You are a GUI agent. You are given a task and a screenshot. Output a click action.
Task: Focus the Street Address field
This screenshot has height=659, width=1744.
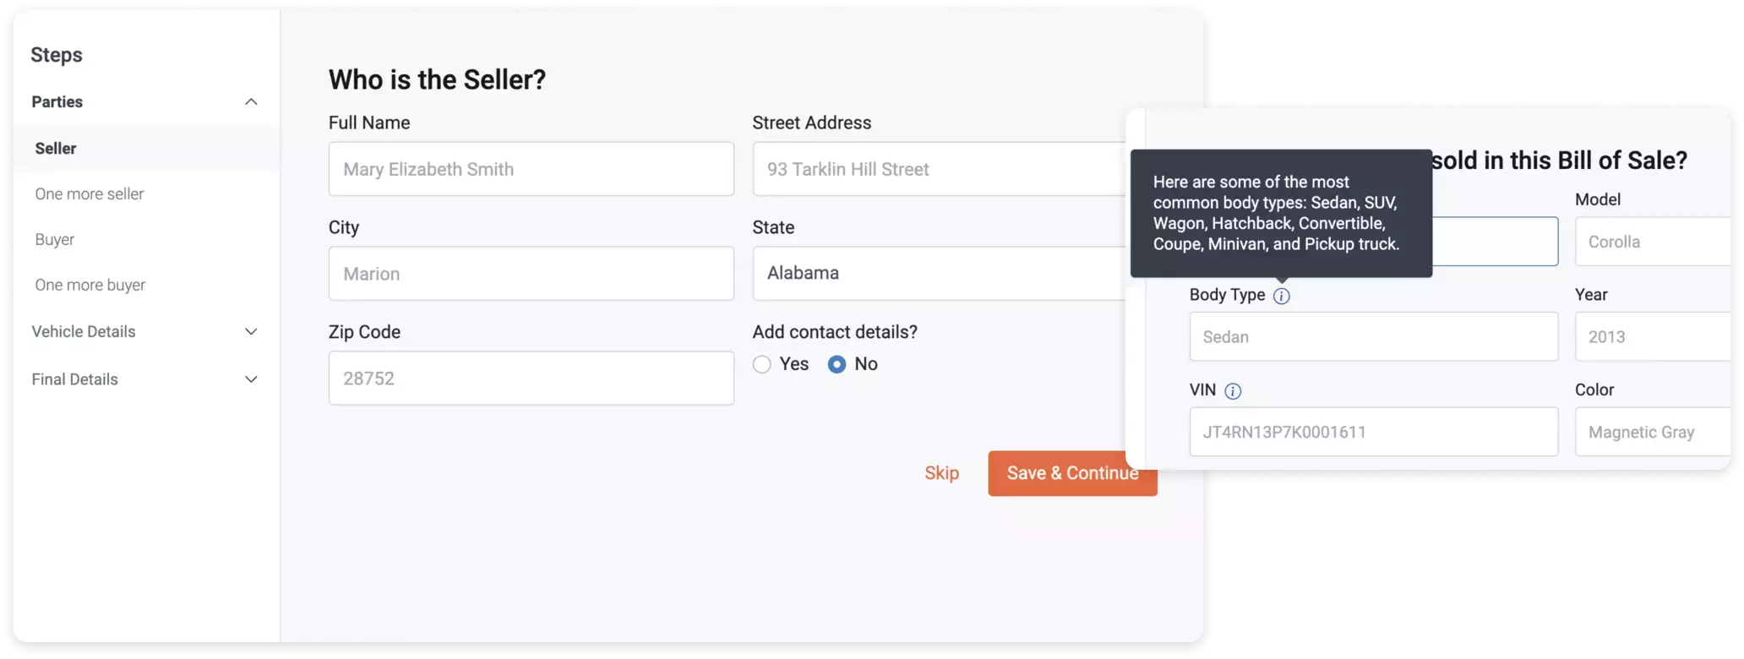pos(938,169)
